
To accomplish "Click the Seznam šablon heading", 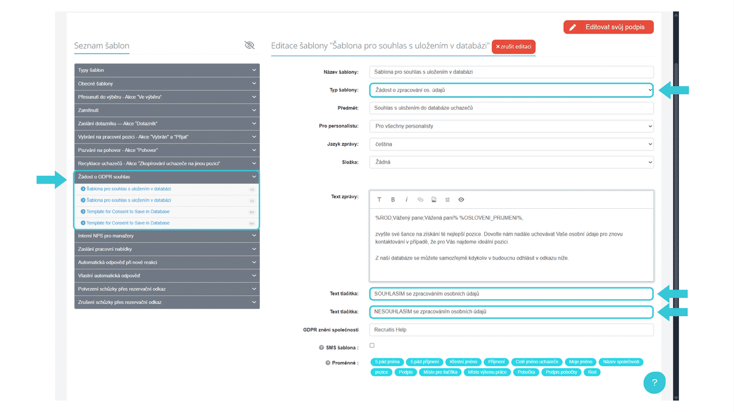I will (x=102, y=46).
